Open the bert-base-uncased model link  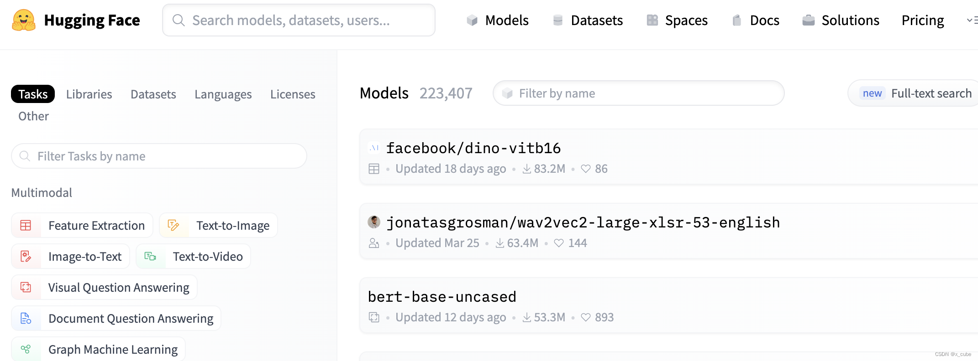tap(442, 297)
